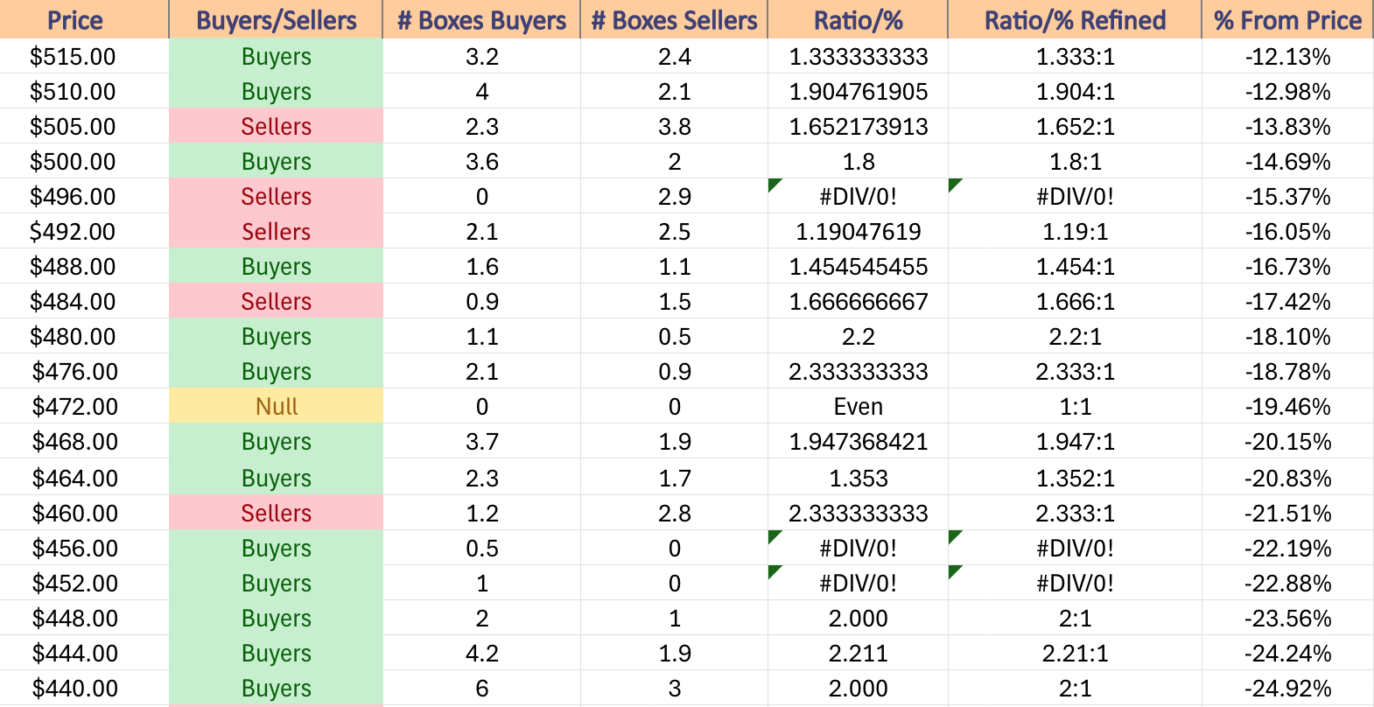Screen dimensions: 1374x707
Task: Select the red Sellers cell at $505.00
Action: (276, 126)
